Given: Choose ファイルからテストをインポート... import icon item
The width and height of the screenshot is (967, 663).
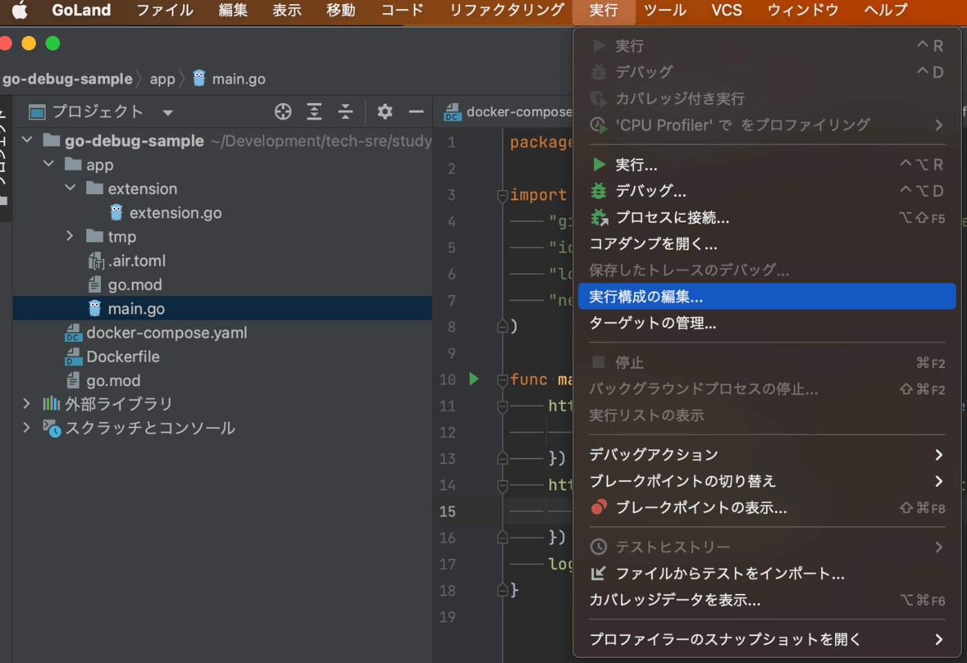Looking at the screenshot, I should pos(767,573).
